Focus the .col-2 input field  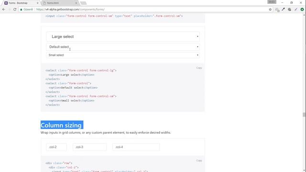click(x=56, y=147)
